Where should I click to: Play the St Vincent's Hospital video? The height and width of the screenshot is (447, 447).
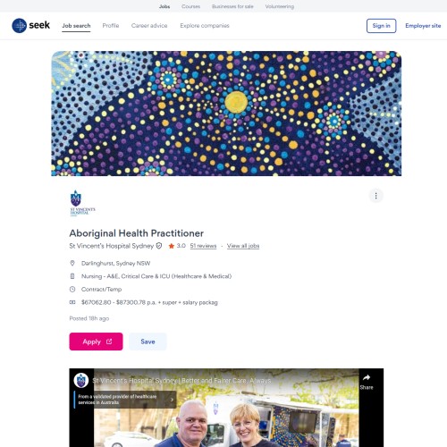226,408
